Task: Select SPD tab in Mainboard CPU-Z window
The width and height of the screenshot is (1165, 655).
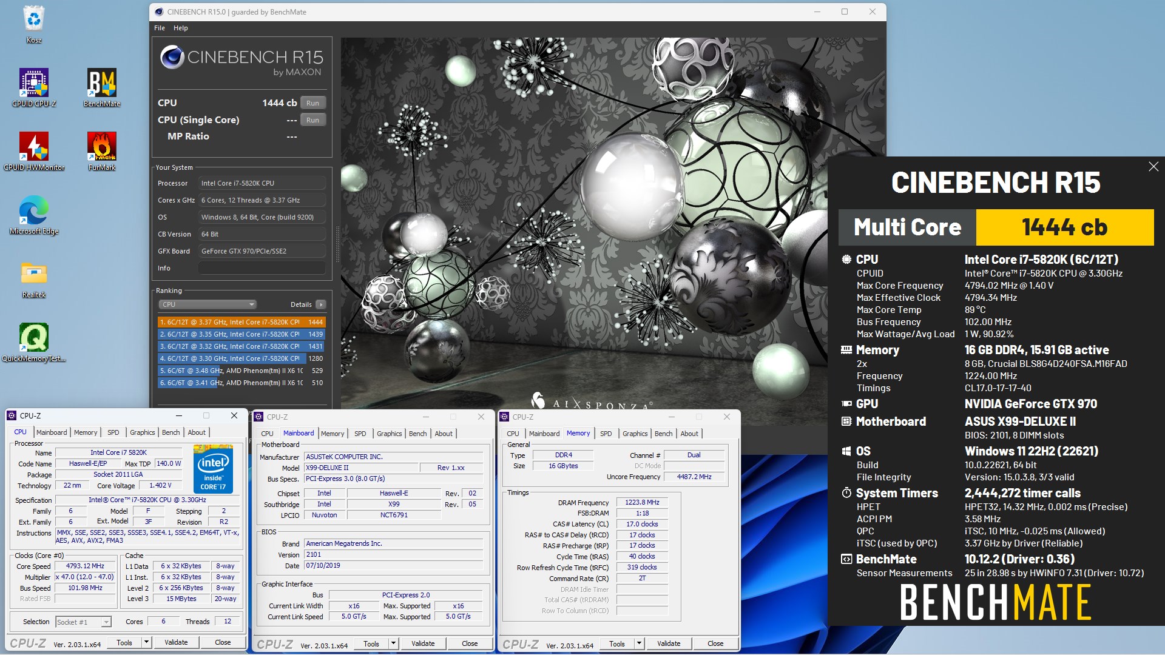Action: (x=360, y=434)
